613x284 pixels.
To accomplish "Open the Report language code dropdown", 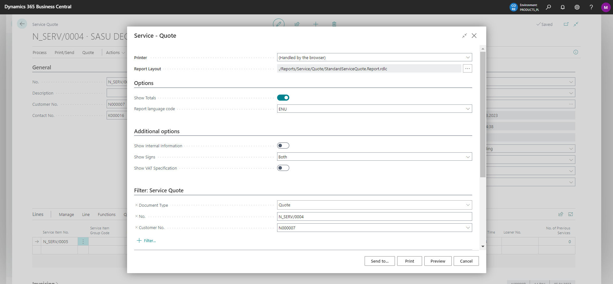I will point(468,109).
